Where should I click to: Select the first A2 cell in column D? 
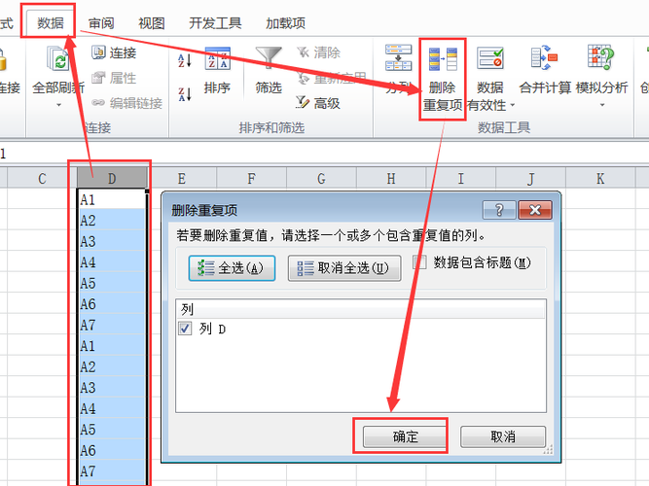112,220
